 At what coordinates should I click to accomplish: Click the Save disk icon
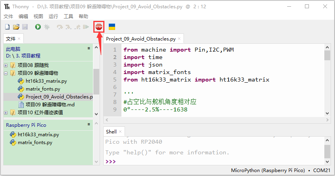coord(25,27)
